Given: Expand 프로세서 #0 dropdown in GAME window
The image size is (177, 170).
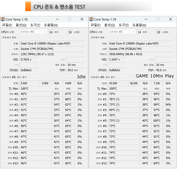Looking at the screenshot, I should [122, 32].
